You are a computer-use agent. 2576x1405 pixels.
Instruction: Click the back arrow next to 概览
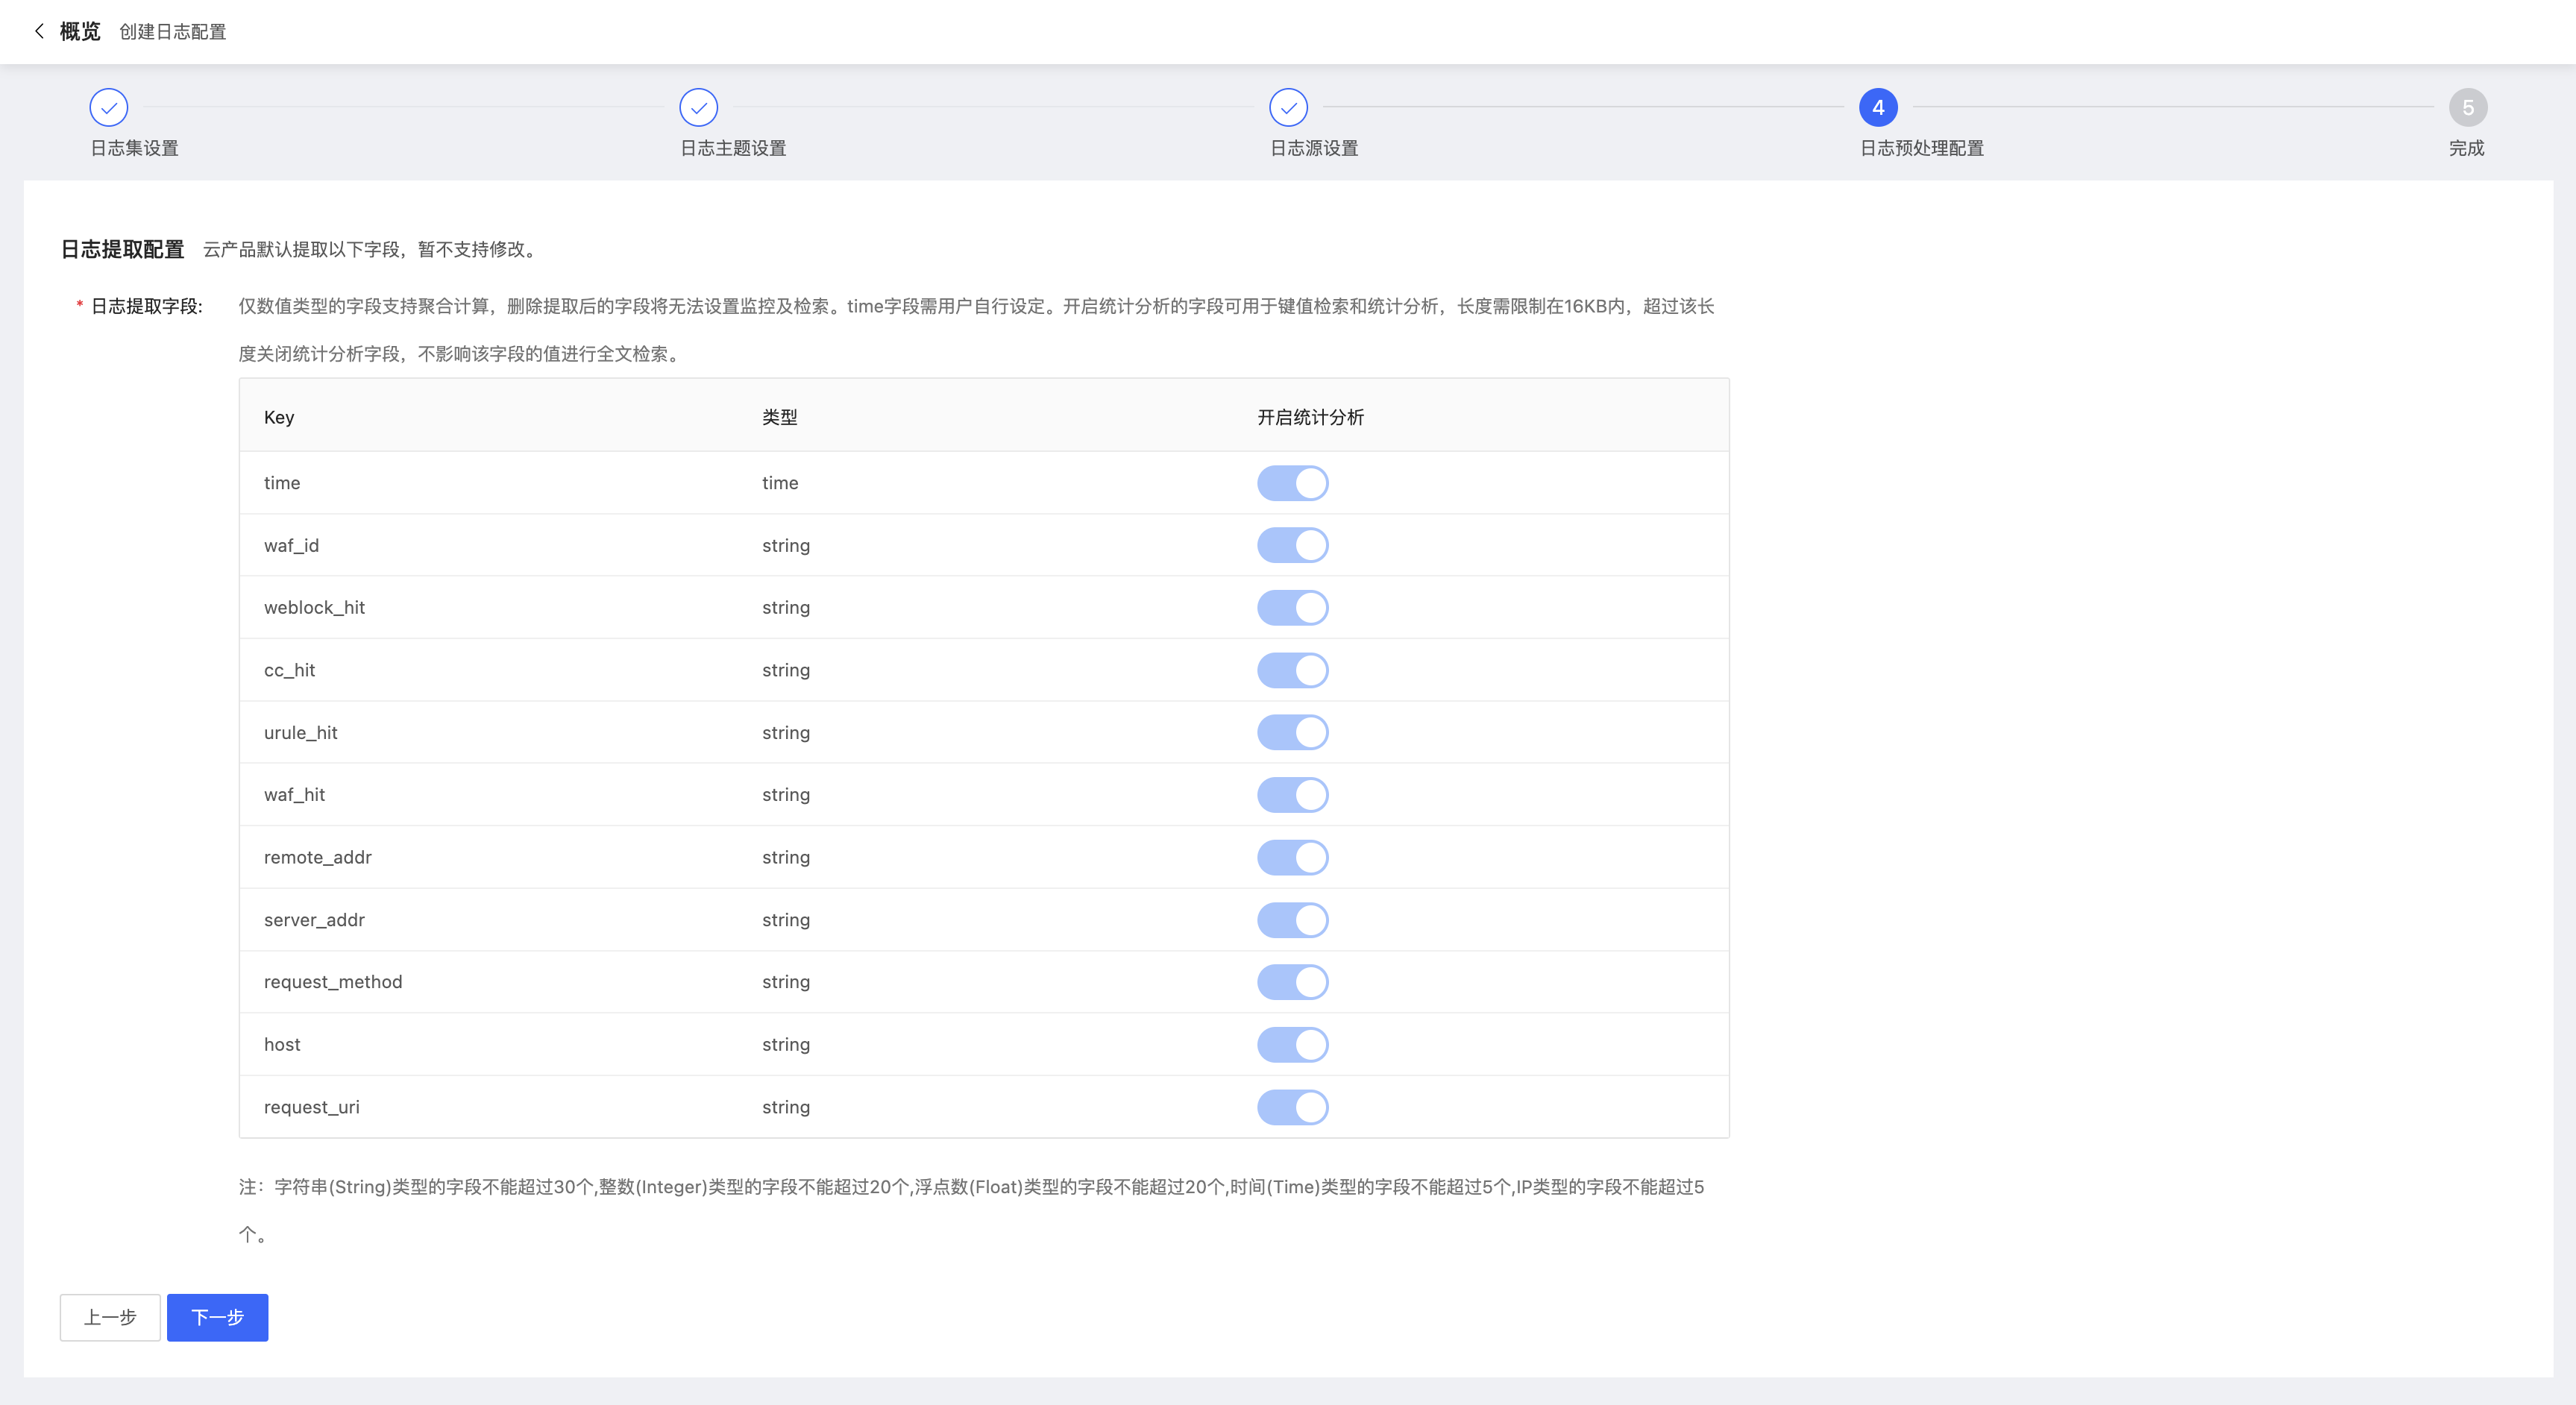[x=39, y=31]
